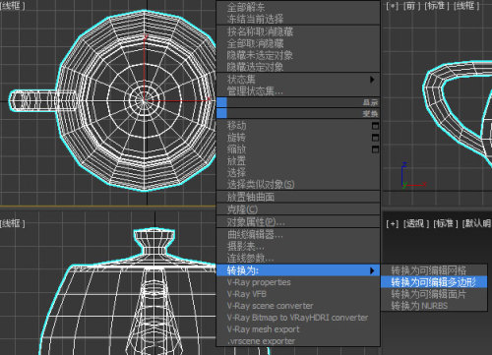
Task: Launch V-Ray VFB from menu
Action: pyautogui.click(x=247, y=294)
